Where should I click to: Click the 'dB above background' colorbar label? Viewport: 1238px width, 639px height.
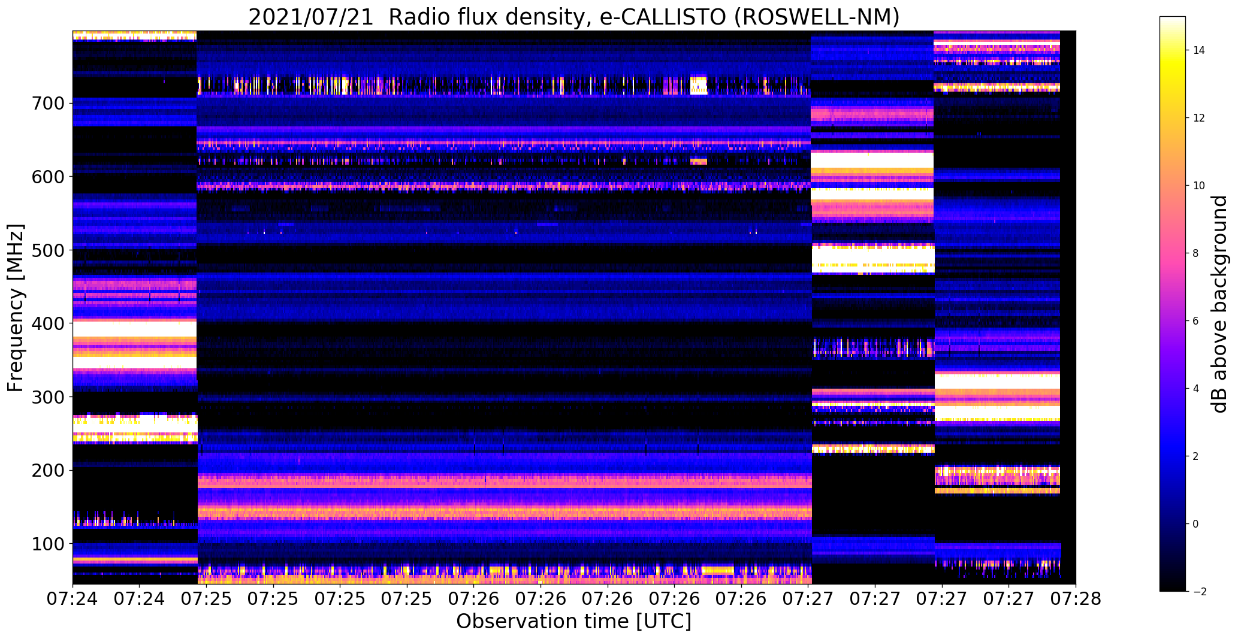1219,304
